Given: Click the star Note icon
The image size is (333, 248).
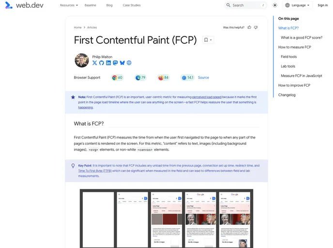Looking at the screenshot, I should (x=73, y=97).
